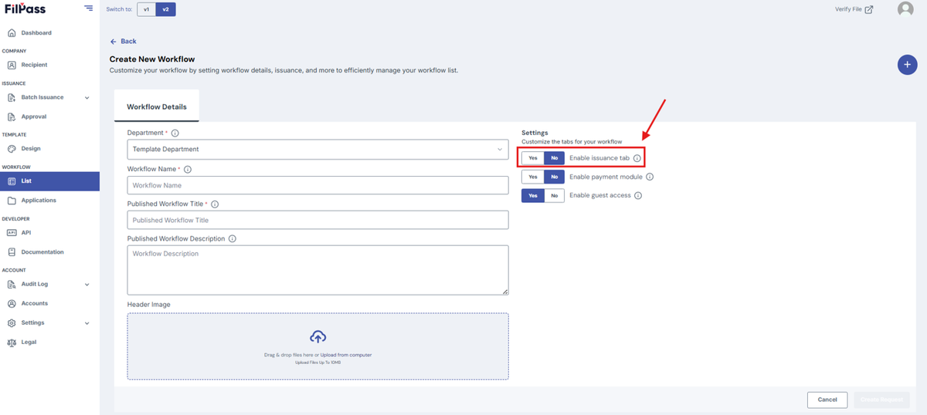Set Enable payment module to No

pyautogui.click(x=554, y=177)
